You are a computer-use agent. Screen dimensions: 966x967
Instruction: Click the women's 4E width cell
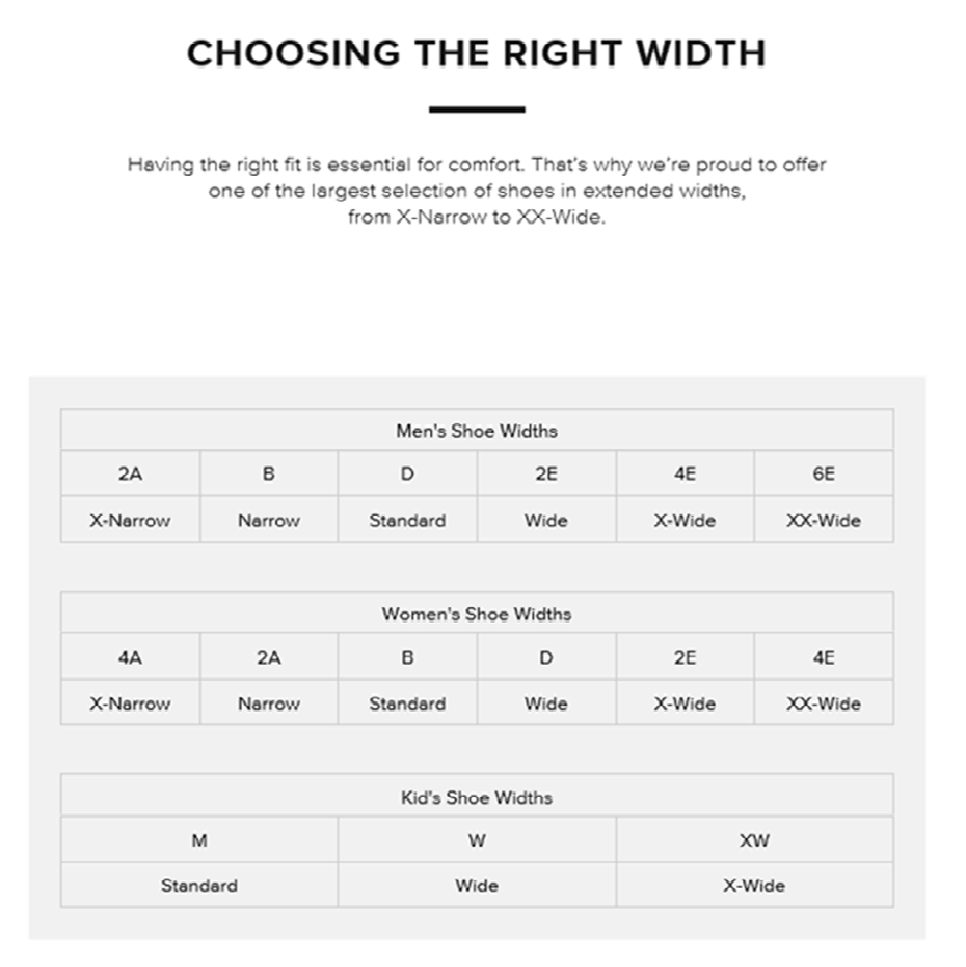pos(823,657)
